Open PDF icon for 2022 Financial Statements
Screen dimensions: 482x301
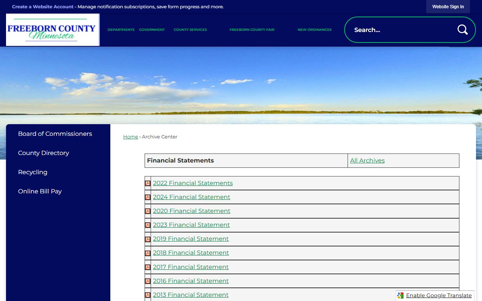pos(148,183)
